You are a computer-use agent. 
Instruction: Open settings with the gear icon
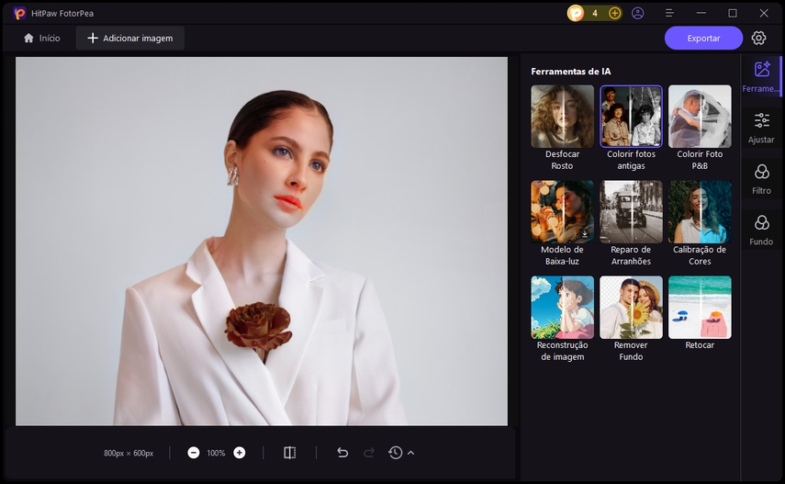point(758,38)
